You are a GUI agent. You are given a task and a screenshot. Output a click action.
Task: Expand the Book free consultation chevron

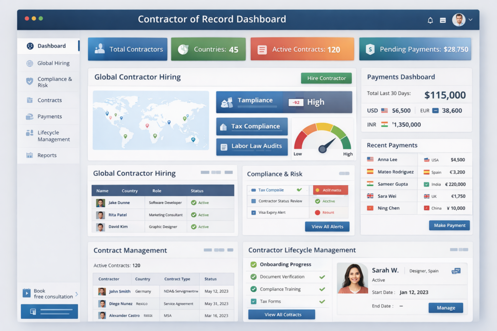pos(76,294)
